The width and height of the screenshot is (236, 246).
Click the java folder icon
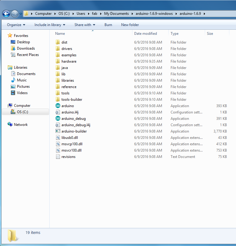[x=58, y=67]
